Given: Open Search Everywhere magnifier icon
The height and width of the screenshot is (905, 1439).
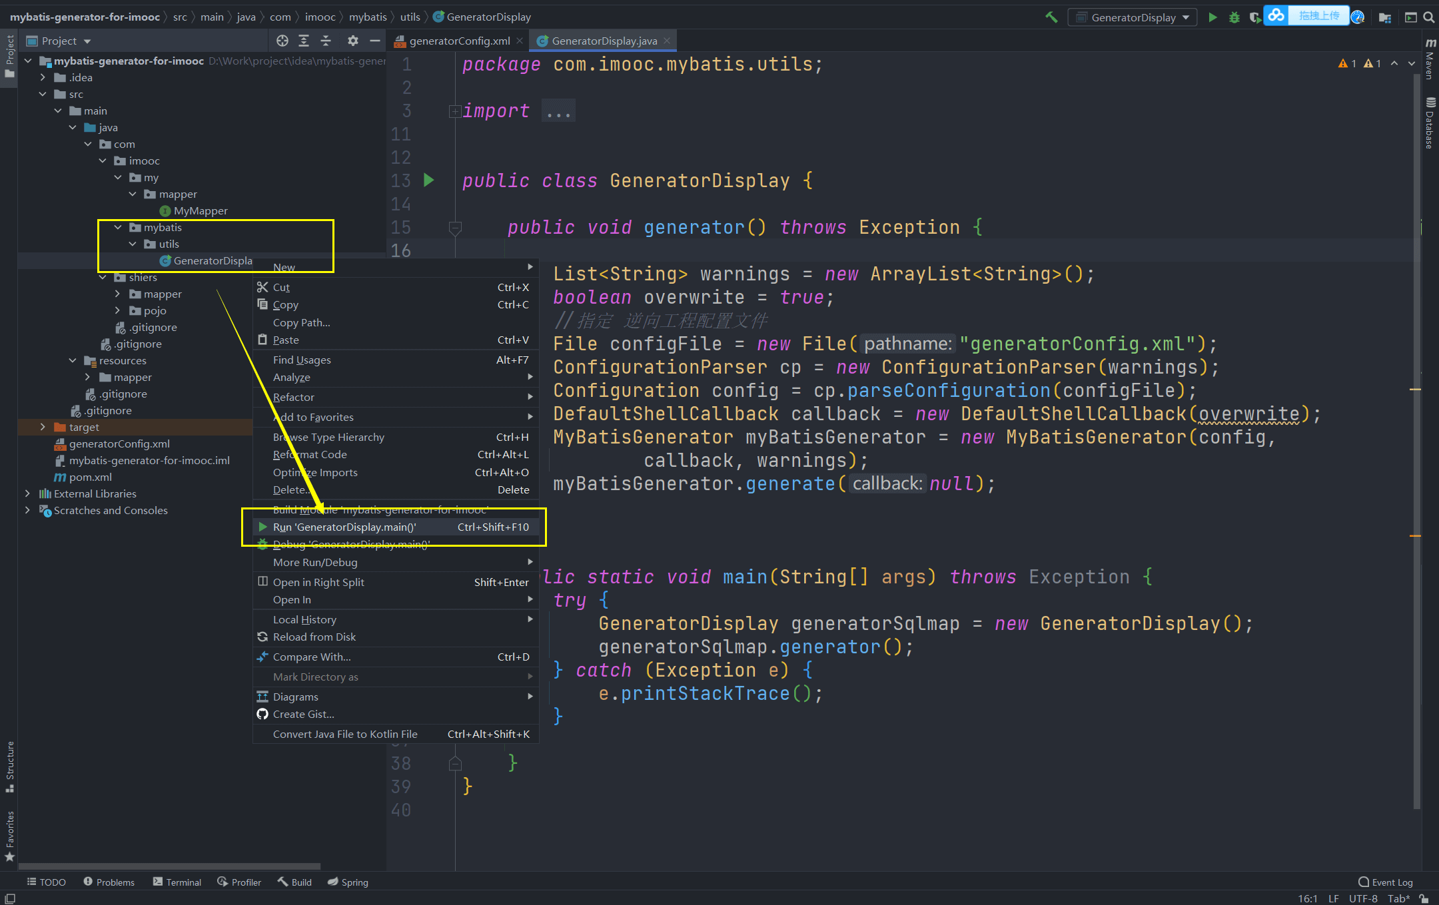Looking at the screenshot, I should [1428, 17].
